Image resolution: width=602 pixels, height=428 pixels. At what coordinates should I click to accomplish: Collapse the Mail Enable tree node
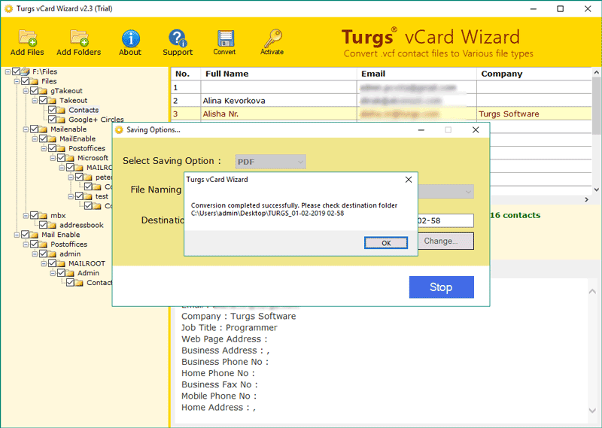click(x=17, y=235)
